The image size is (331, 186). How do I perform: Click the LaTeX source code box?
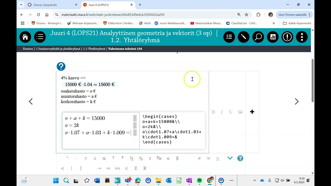point(172,130)
